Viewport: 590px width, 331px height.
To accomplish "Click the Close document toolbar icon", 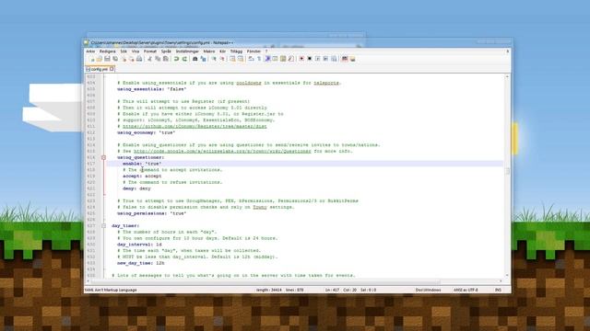I will click(x=124, y=59).
